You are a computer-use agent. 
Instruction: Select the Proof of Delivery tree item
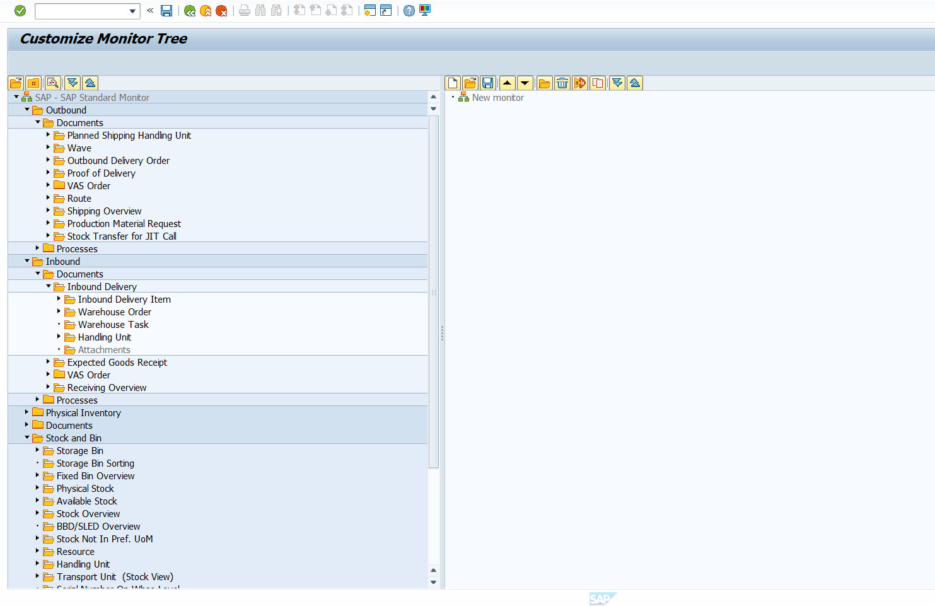[102, 173]
